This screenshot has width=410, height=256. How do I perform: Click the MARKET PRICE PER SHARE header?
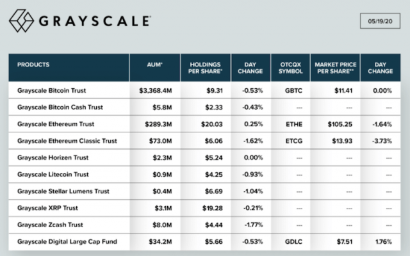[334, 68]
